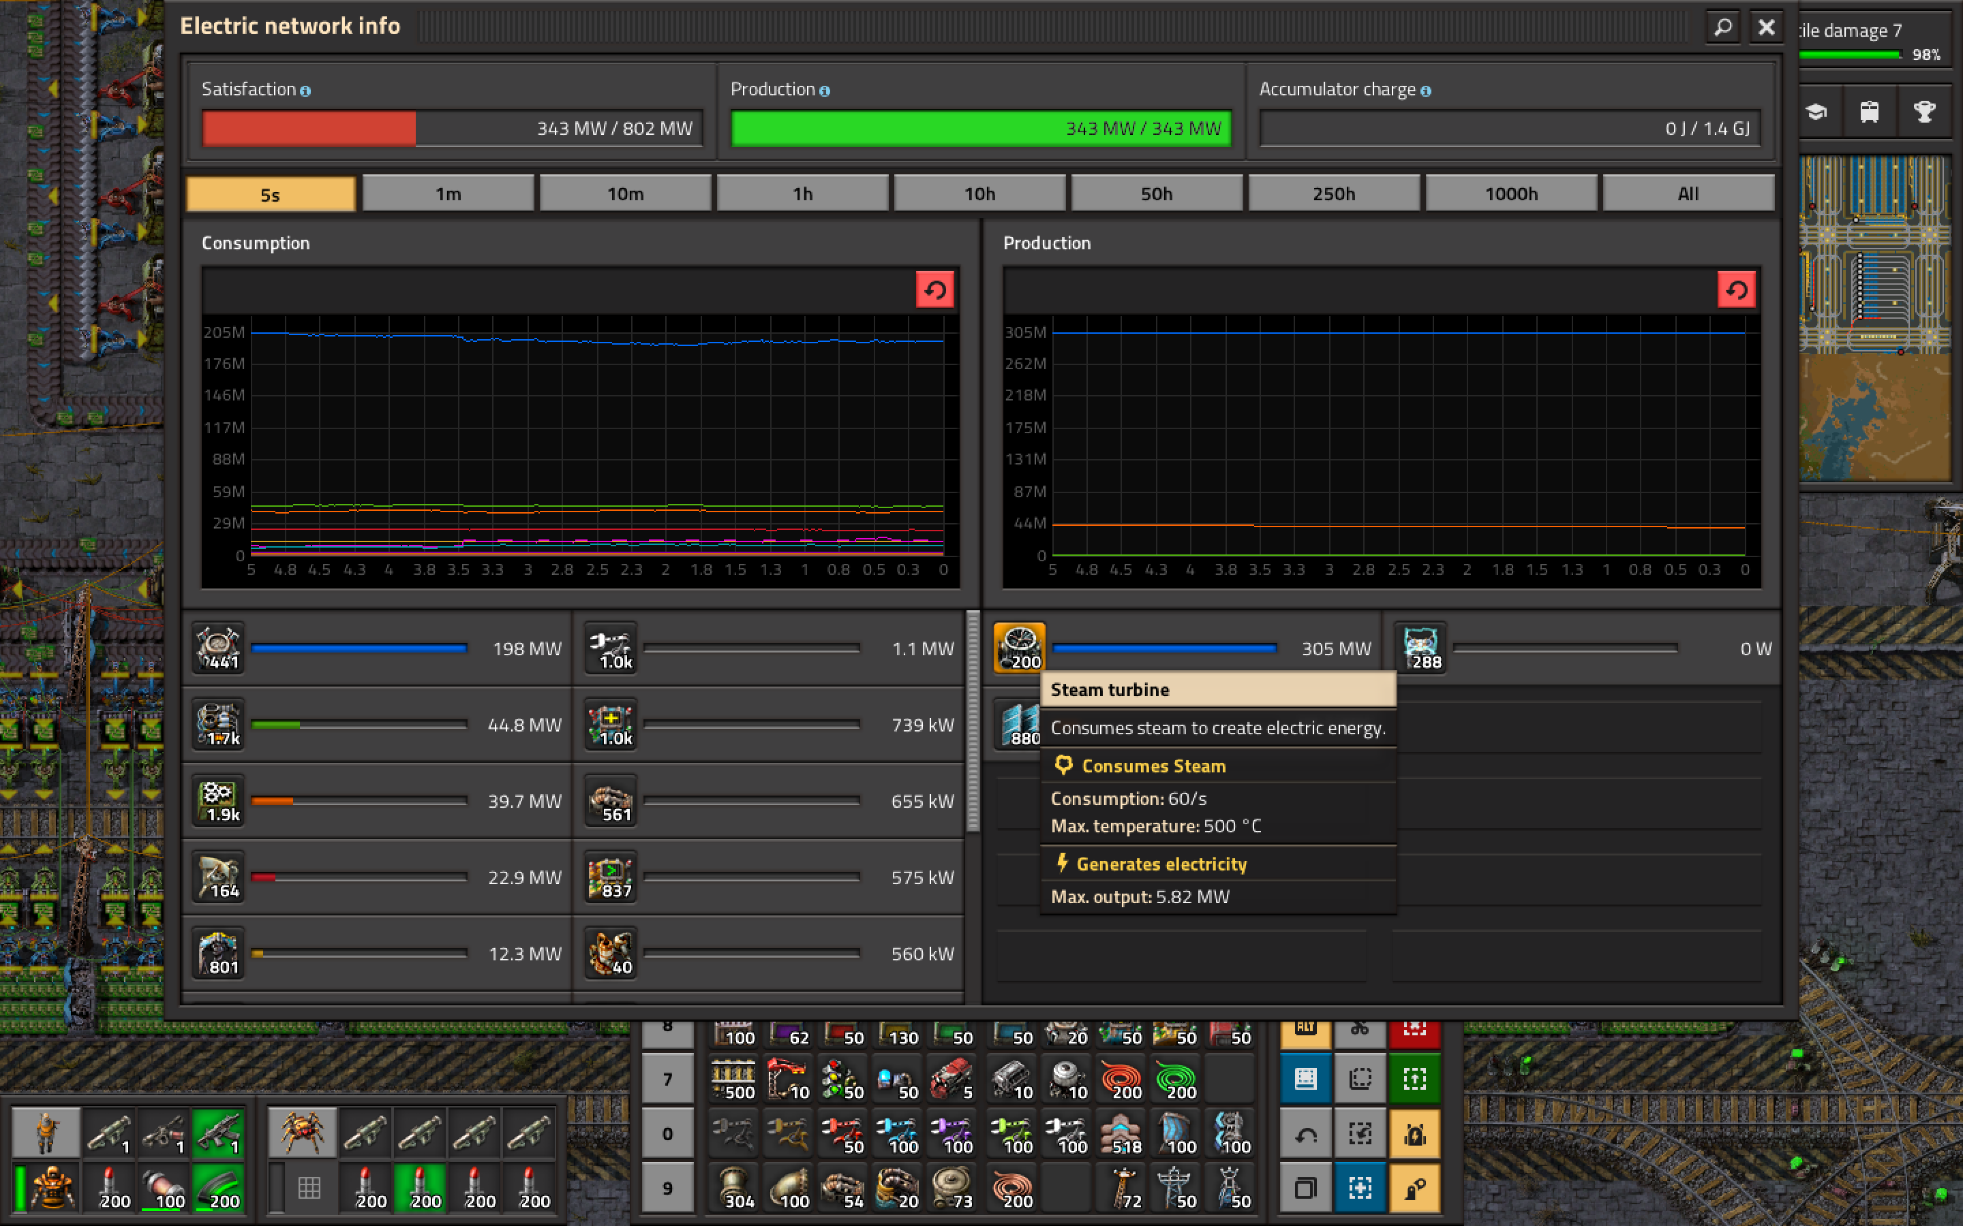Select the 575 kW consumer icon
This screenshot has height=1226, width=1963.
point(611,877)
